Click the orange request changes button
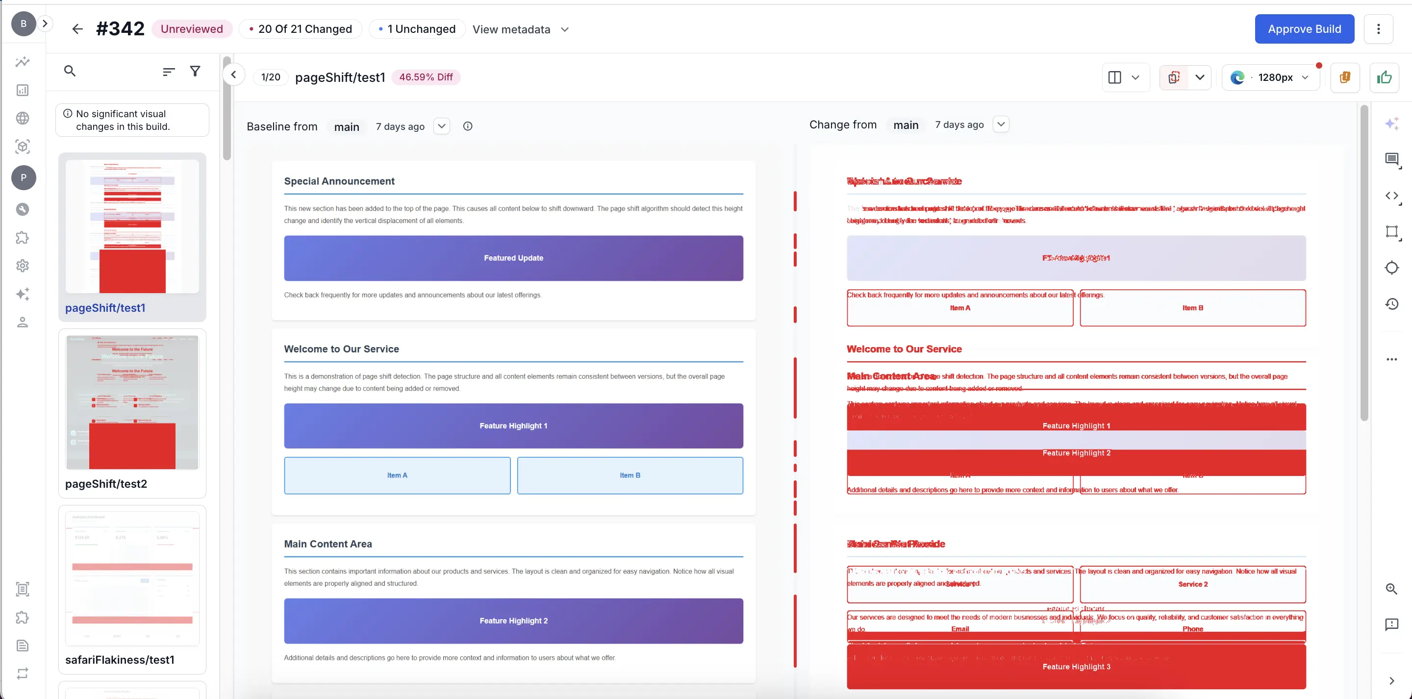Image resolution: width=1412 pixels, height=699 pixels. point(1344,77)
